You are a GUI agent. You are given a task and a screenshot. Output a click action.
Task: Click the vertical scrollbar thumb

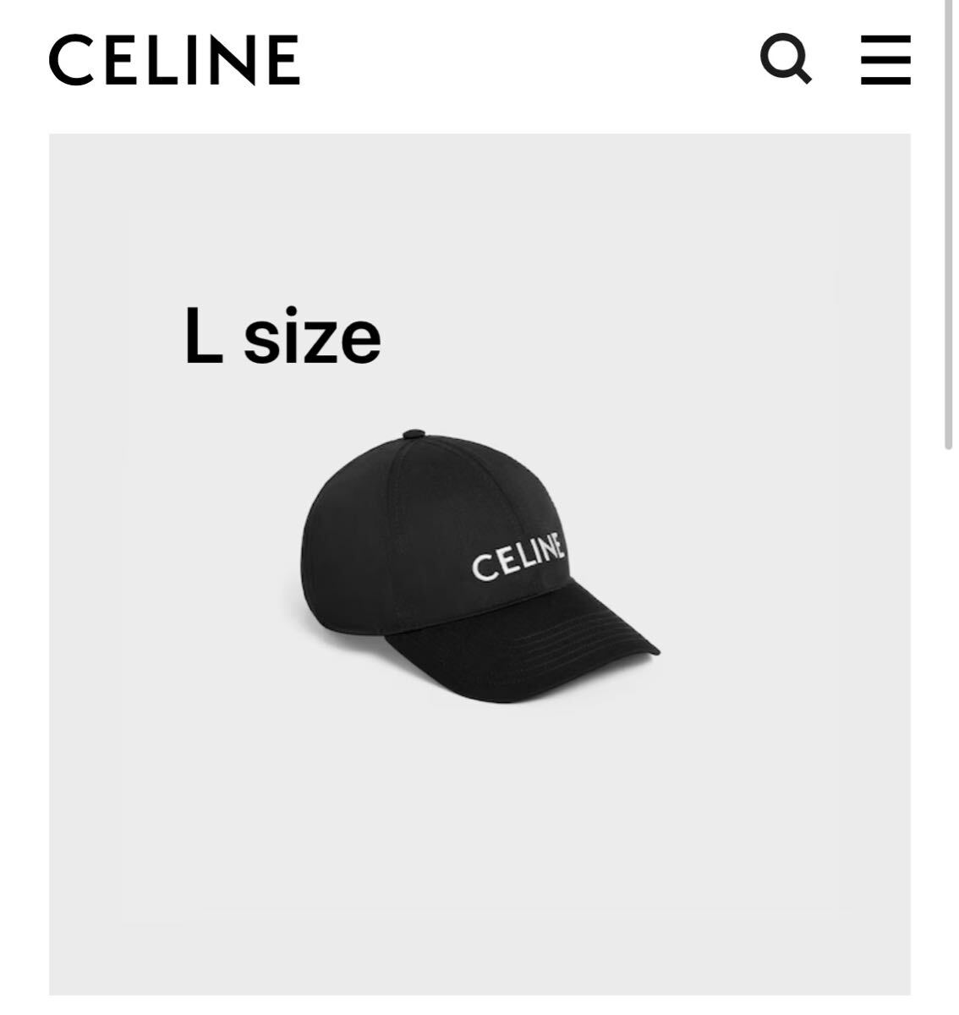point(949,224)
